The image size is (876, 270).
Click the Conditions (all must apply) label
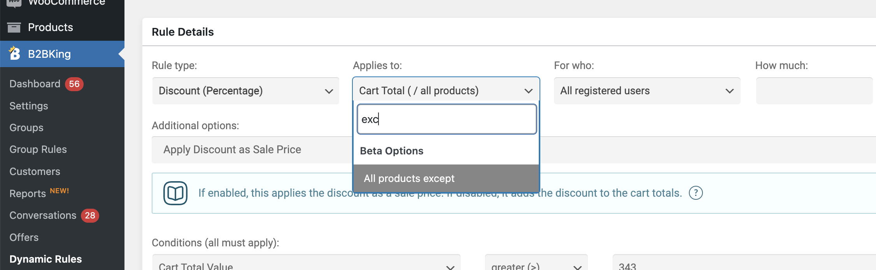(x=215, y=243)
